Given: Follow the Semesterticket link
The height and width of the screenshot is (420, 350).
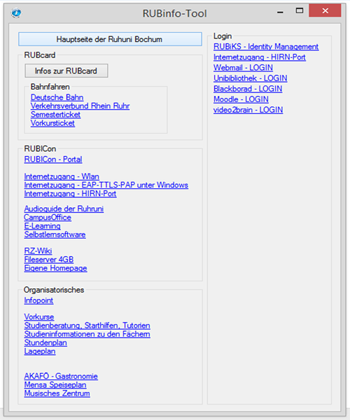Looking at the screenshot, I should 55,114.
